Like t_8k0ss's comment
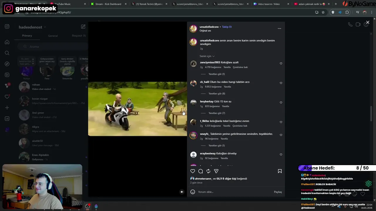 [x=281, y=122]
